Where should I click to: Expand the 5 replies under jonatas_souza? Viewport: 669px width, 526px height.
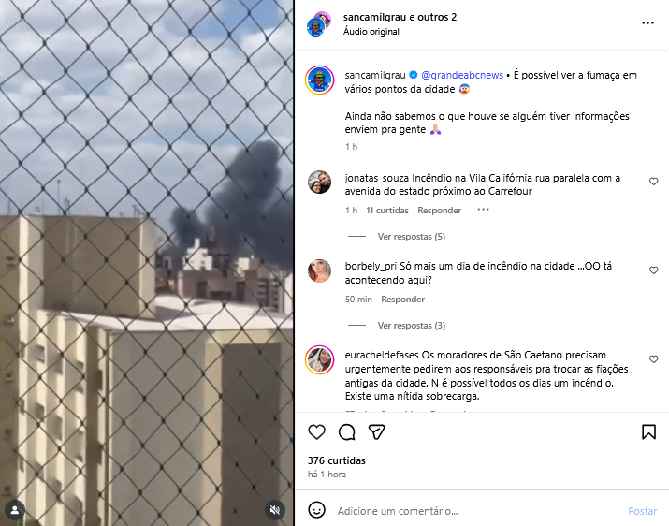click(412, 237)
